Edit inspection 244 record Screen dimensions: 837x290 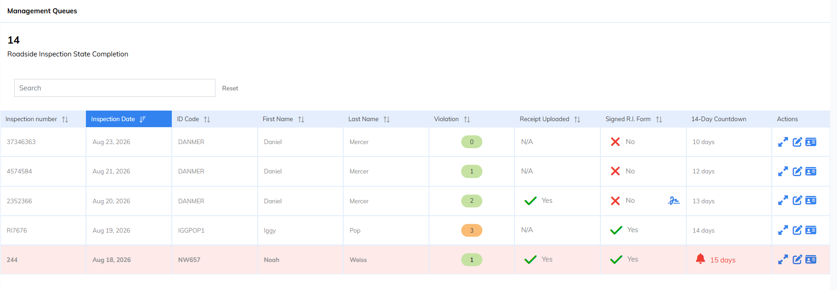[x=797, y=260]
